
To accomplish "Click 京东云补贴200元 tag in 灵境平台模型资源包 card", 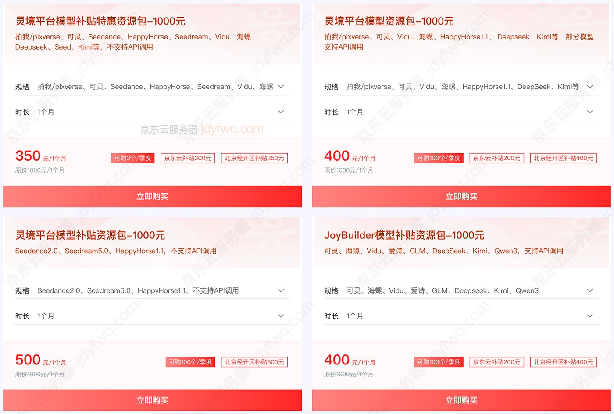I will pyautogui.click(x=497, y=158).
